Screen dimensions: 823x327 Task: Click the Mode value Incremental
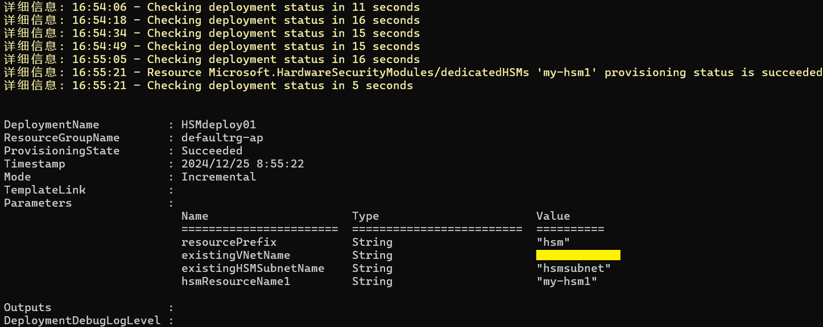(x=219, y=177)
